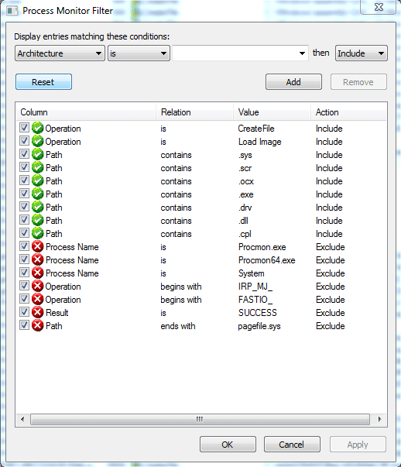Add the filter with Add button

293,82
